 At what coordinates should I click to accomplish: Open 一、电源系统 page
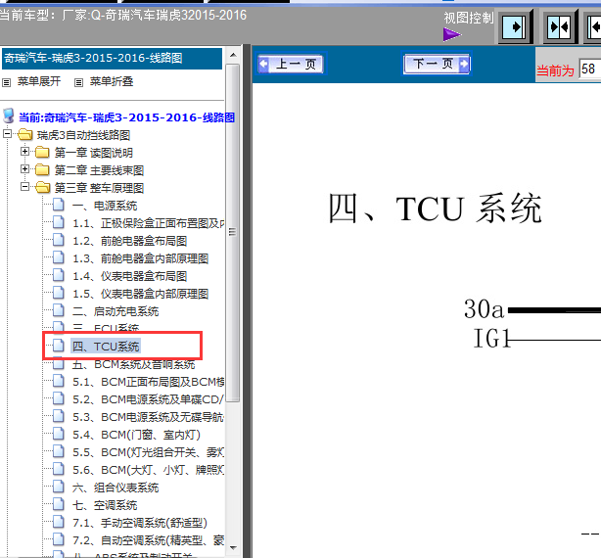(105, 206)
